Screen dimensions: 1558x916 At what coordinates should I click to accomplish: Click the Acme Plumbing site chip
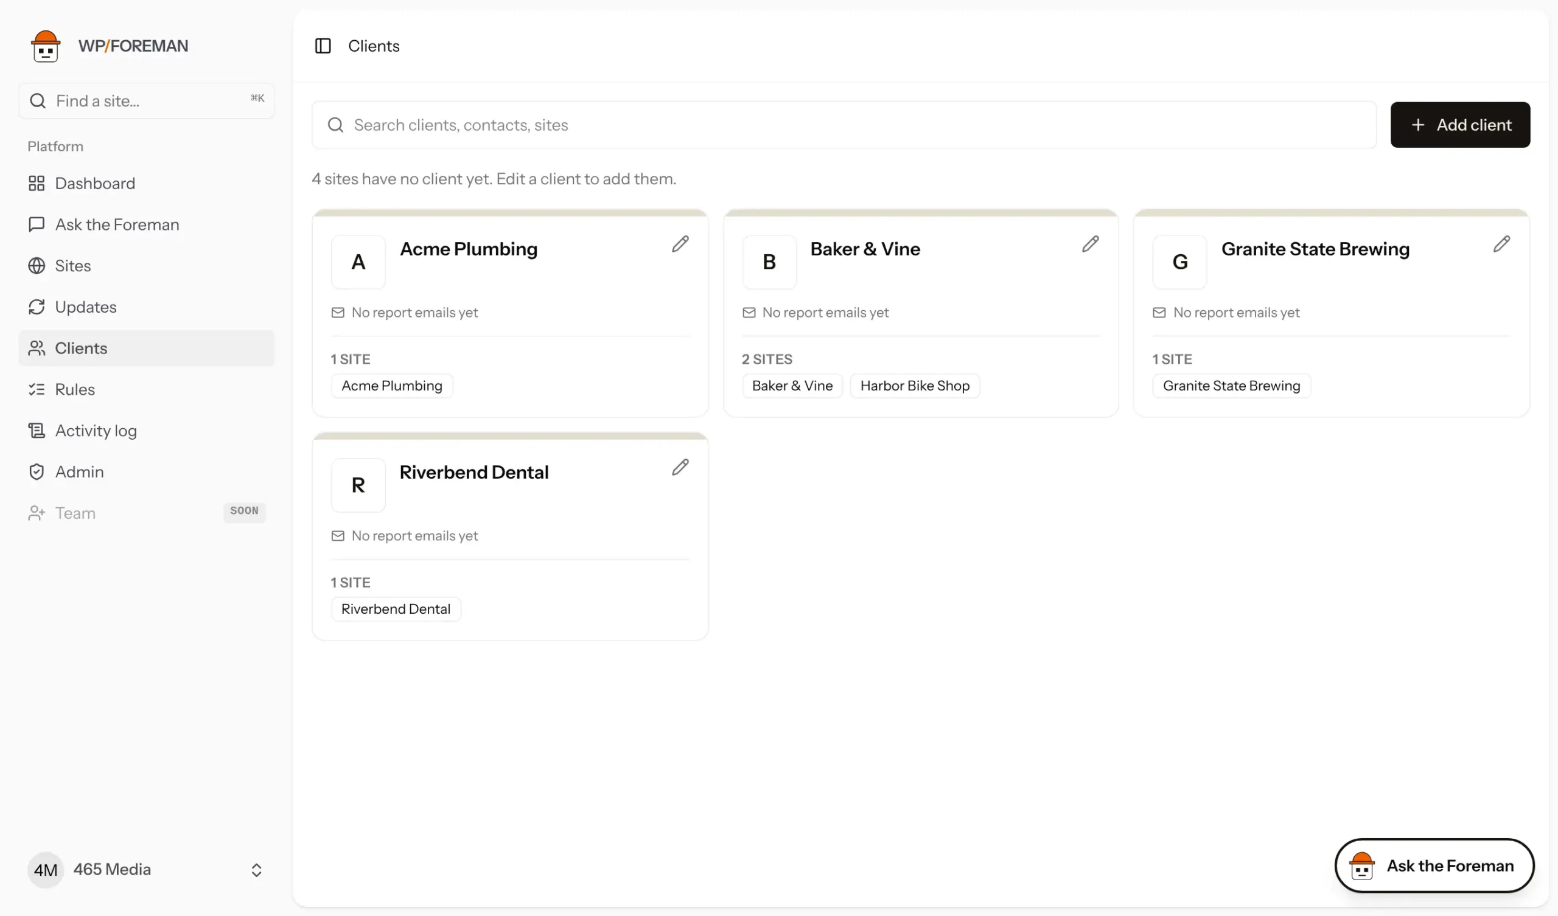point(392,386)
